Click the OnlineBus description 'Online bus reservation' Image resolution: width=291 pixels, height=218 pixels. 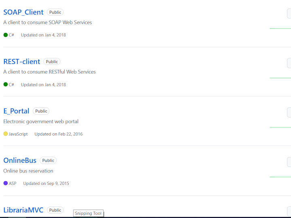click(x=28, y=171)
